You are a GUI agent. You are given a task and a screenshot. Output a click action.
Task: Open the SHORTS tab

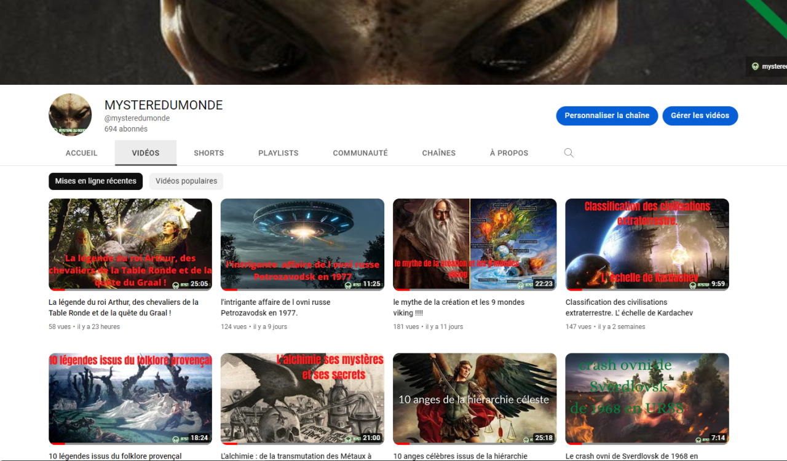click(x=209, y=153)
